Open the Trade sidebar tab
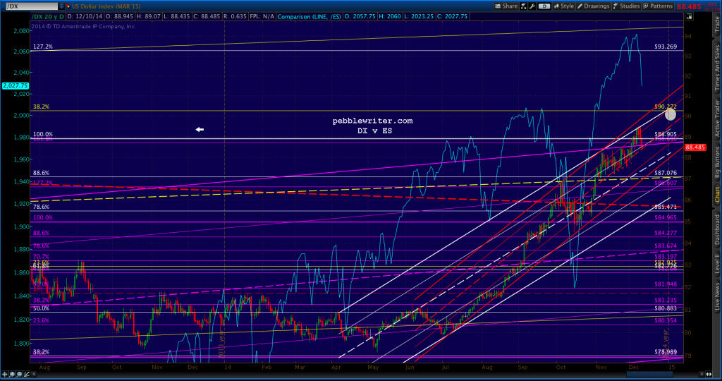The height and width of the screenshot is (381, 722). tap(717, 24)
